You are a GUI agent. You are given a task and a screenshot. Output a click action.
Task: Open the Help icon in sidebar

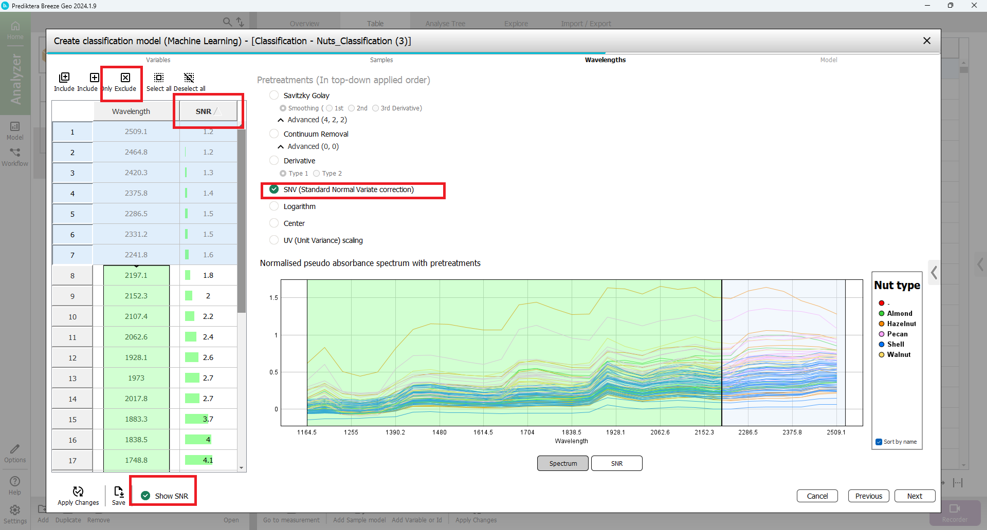point(15,482)
